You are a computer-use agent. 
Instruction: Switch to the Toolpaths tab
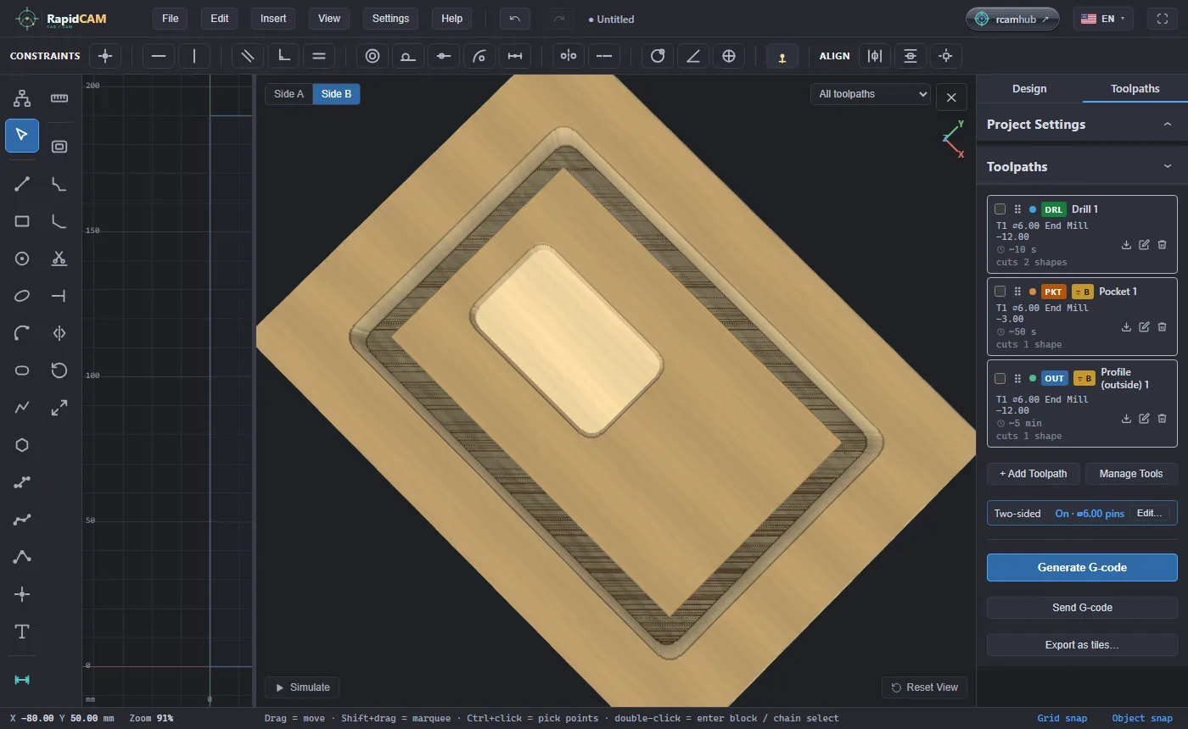point(1135,88)
